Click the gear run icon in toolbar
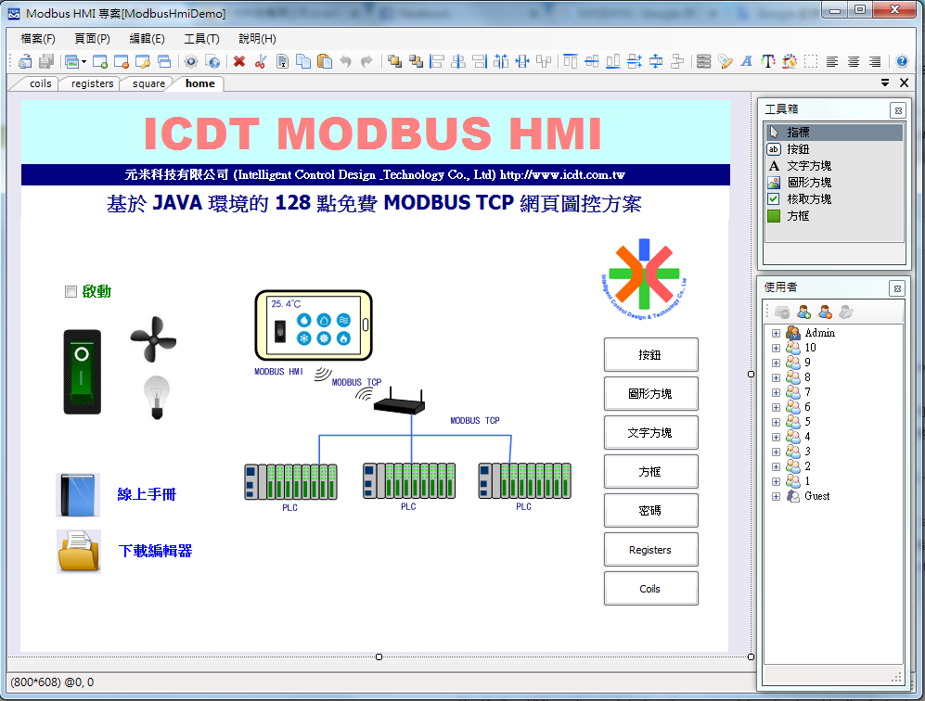This screenshot has width=925, height=701. (x=191, y=61)
